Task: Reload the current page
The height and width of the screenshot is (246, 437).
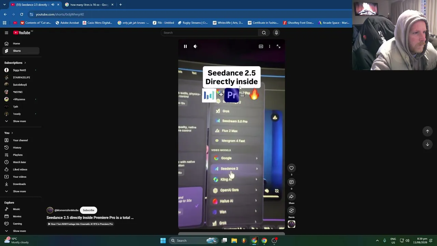Action: pyautogui.click(x=22, y=14)
